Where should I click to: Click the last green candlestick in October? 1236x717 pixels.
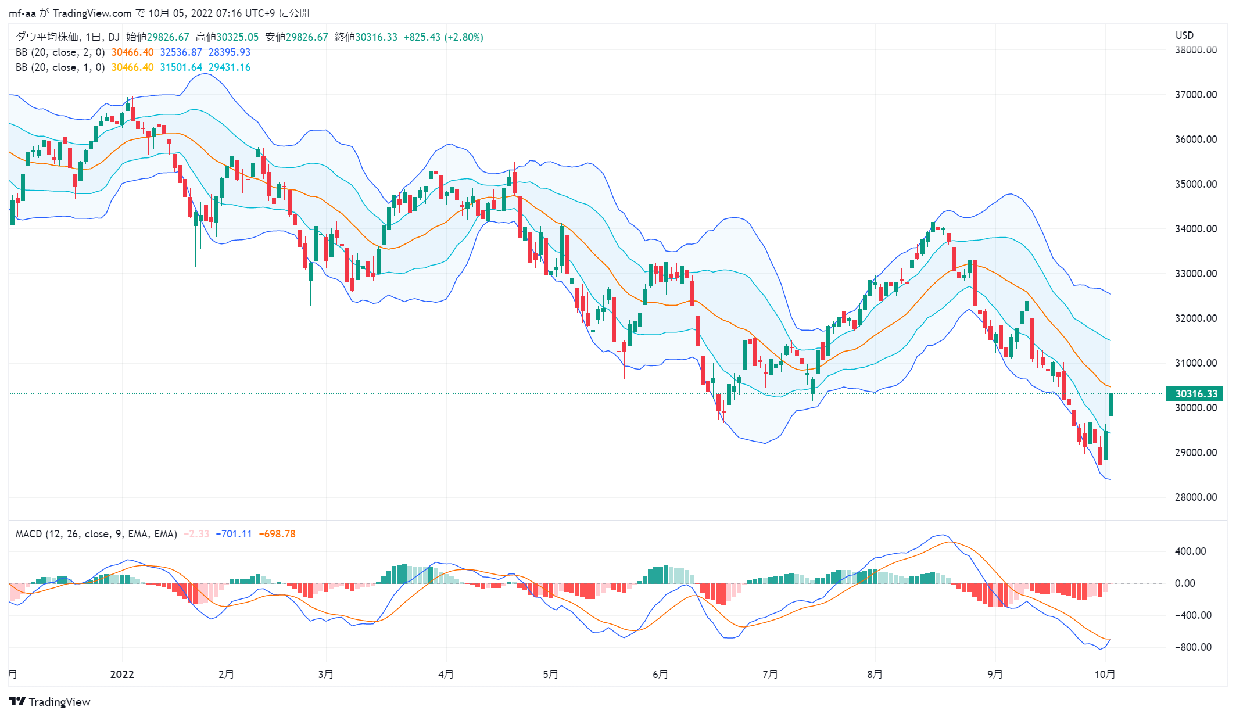(1111, 404)
